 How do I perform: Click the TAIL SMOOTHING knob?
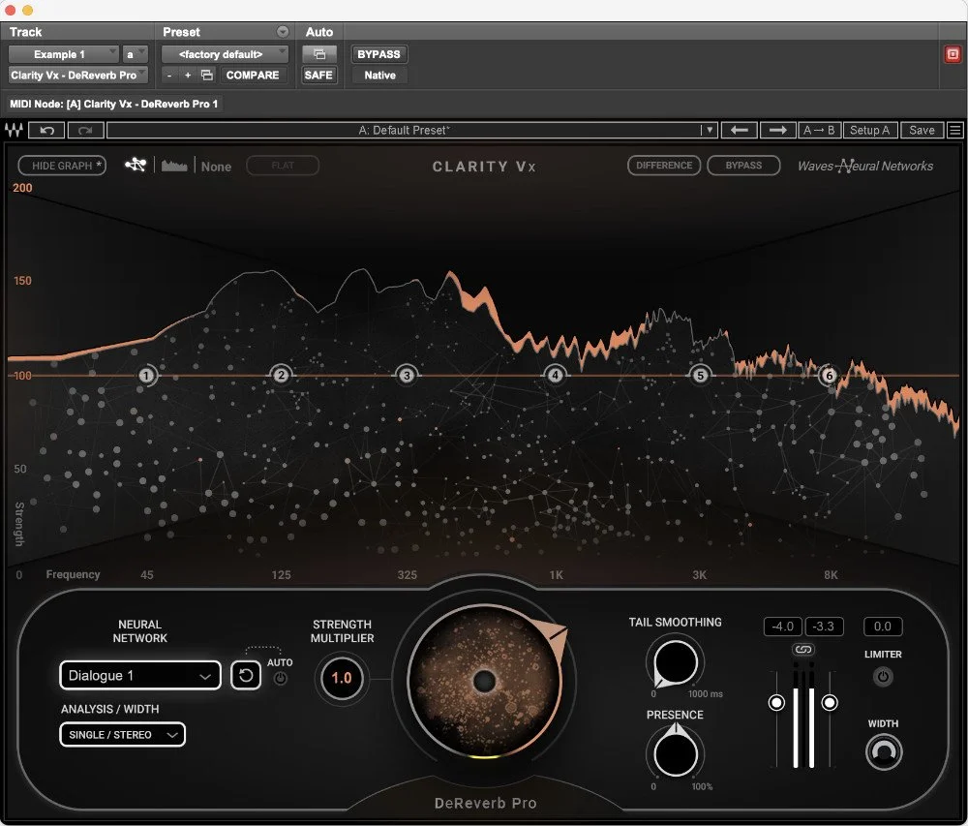pyautogui.click(x=675, y=663)
